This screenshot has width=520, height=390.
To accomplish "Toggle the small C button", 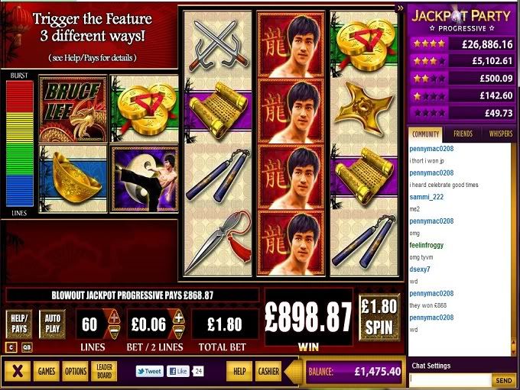I will coord(11,347).
